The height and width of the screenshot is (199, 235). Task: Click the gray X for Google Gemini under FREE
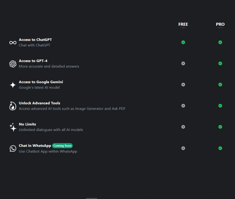click(183, 85)
